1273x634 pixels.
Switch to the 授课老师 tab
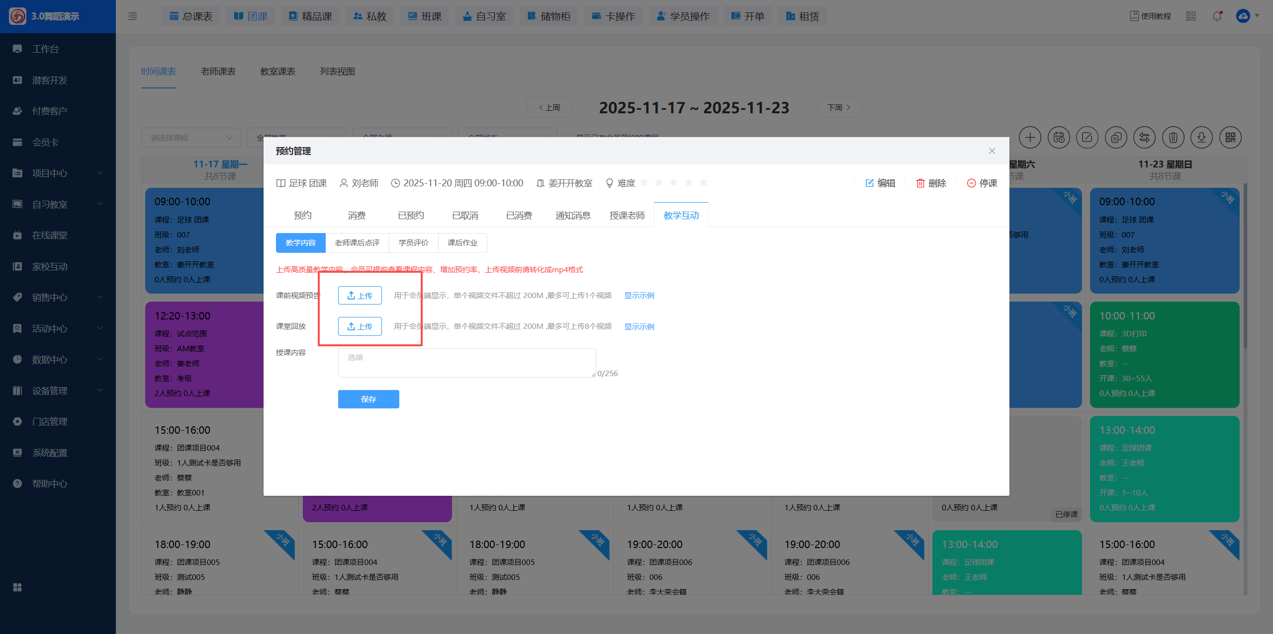coord(627,216)
